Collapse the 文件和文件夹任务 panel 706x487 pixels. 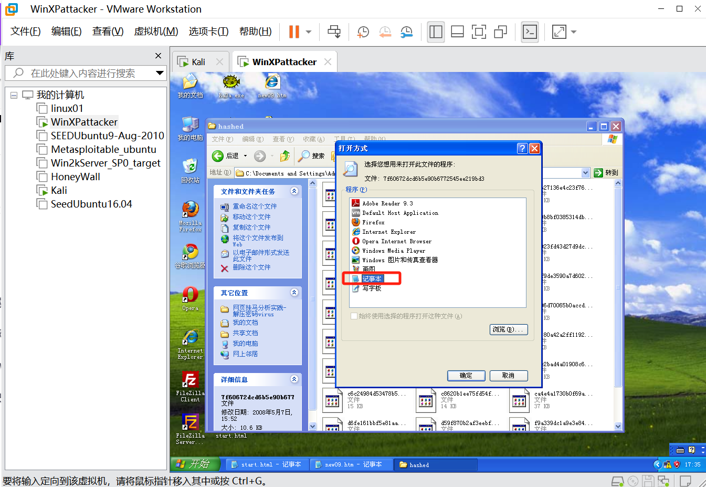[x=294, y=191]
